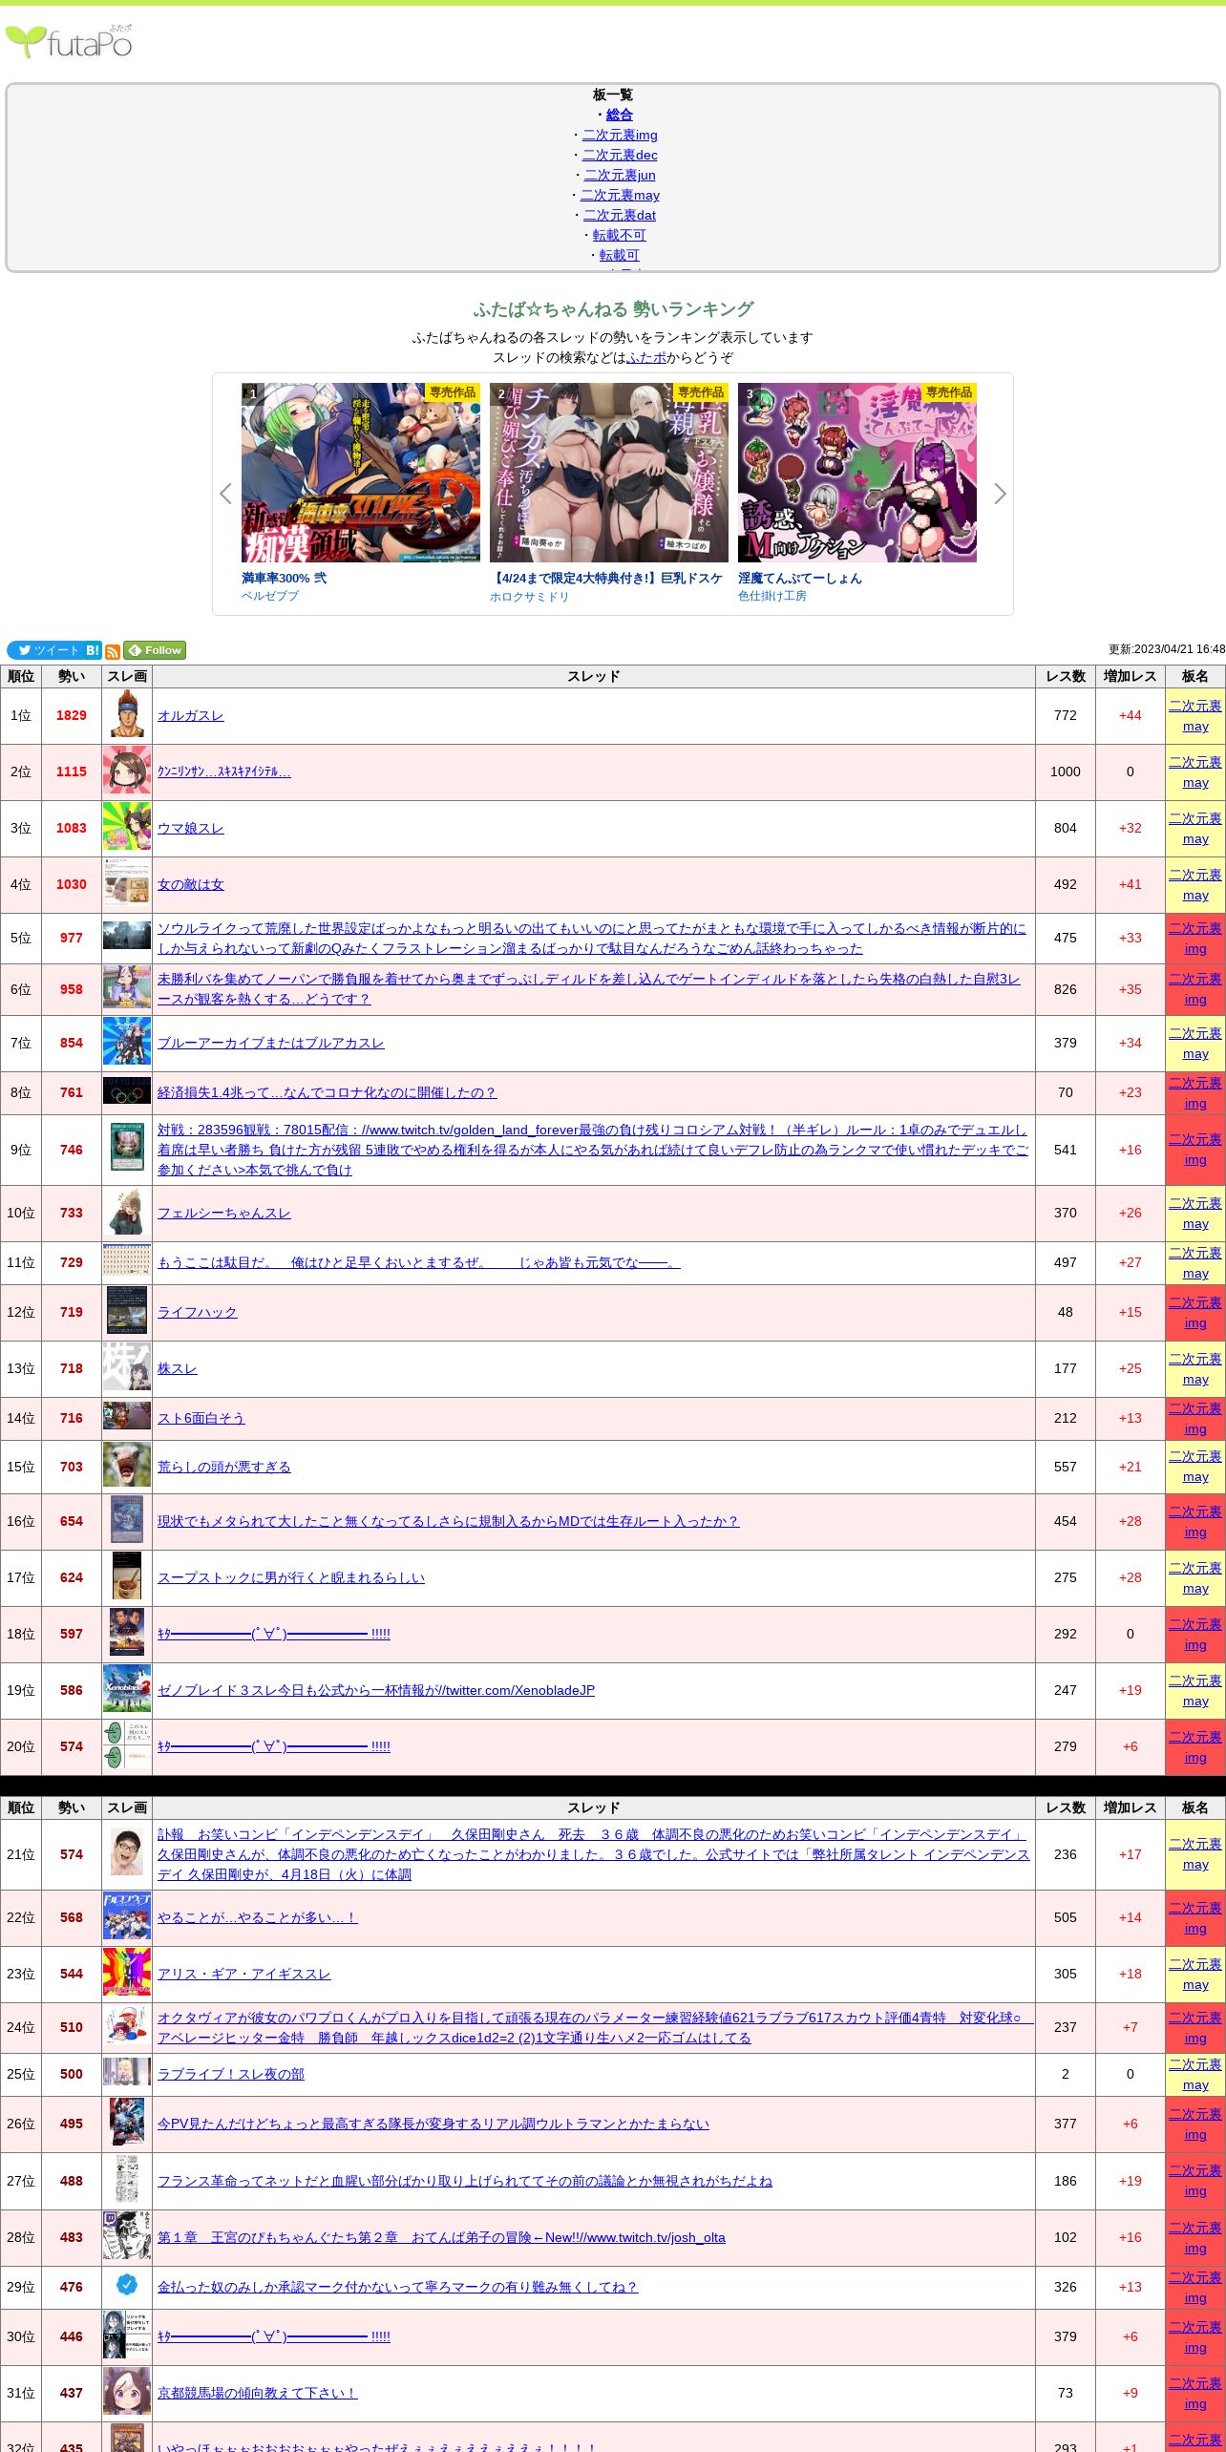Open the ウマ娘スレ thread link
The height and width of the screenshot is (2452, 1226).
(191, 828)
